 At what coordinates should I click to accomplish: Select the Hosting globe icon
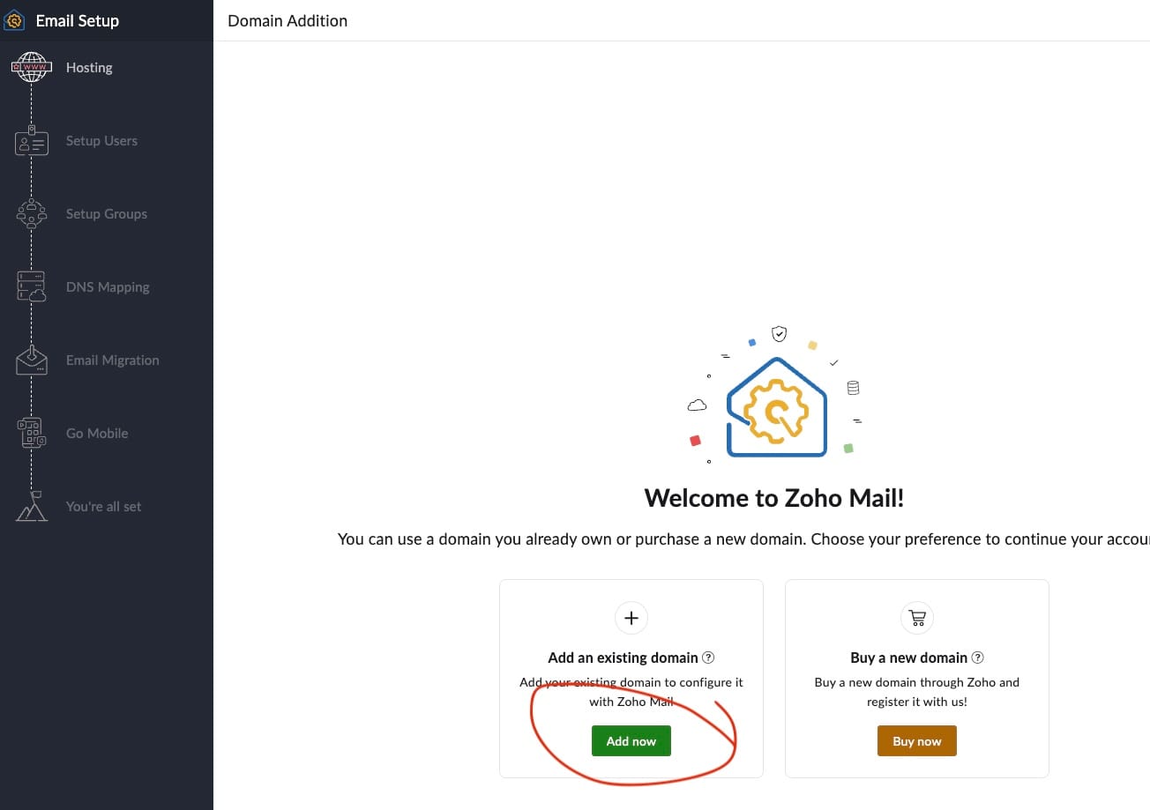pos(32,68)
